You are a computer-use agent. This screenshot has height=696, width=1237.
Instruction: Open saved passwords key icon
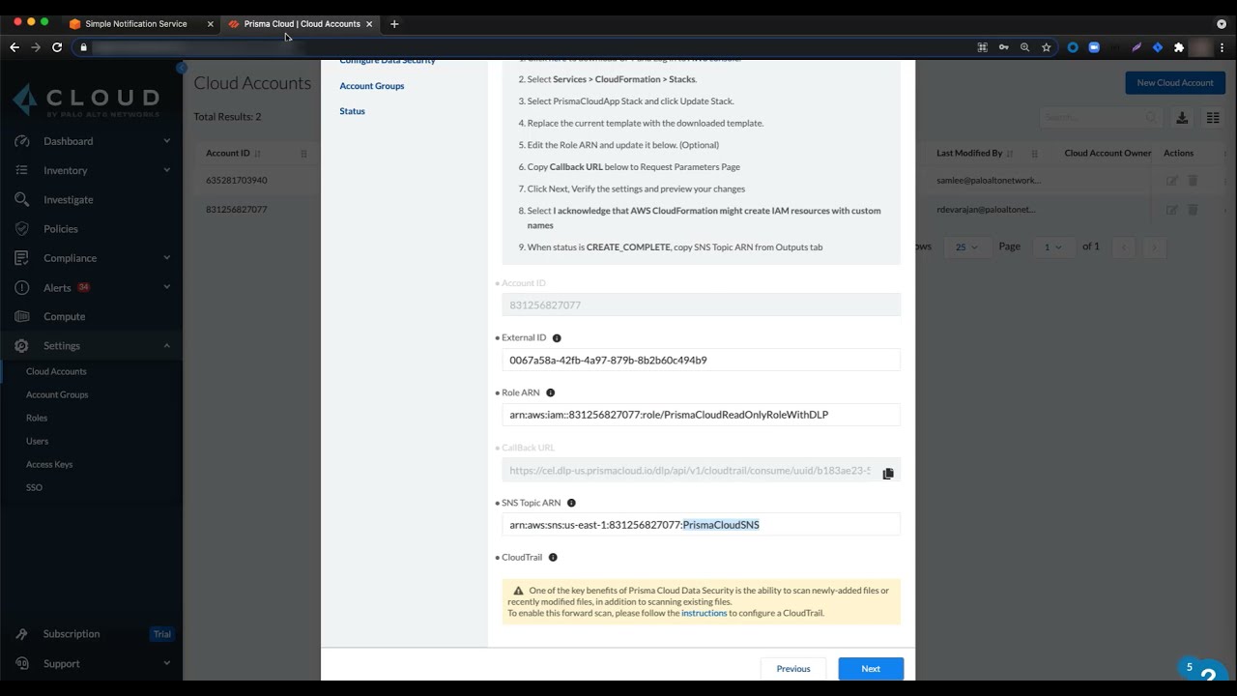tap(1004, 46)
